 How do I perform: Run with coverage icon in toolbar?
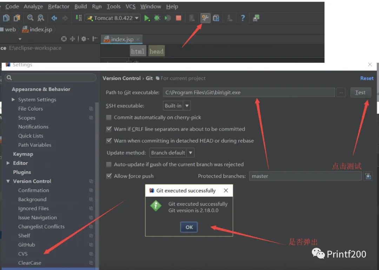168,18
